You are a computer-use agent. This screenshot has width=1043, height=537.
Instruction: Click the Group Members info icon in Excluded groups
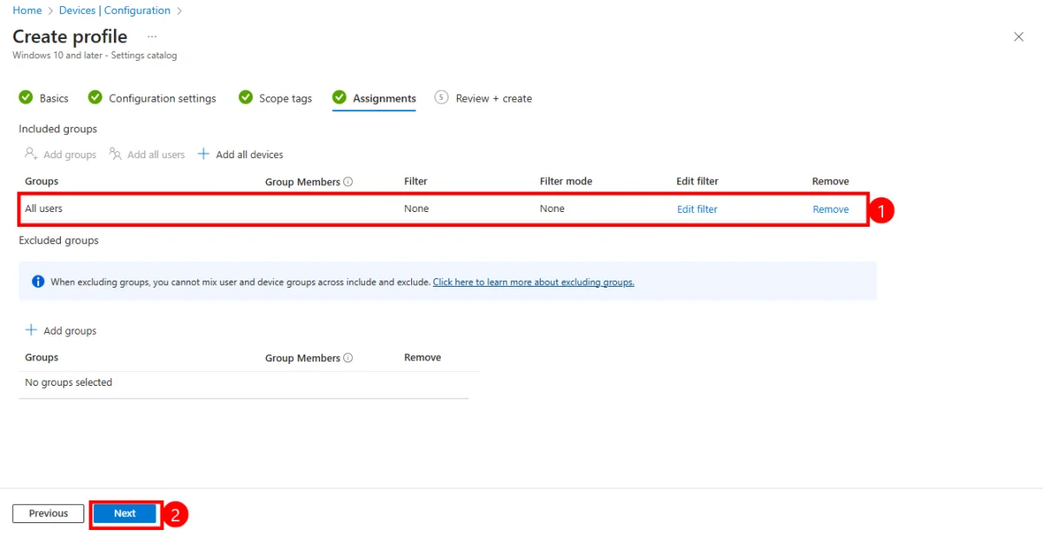tap(349, 358)
